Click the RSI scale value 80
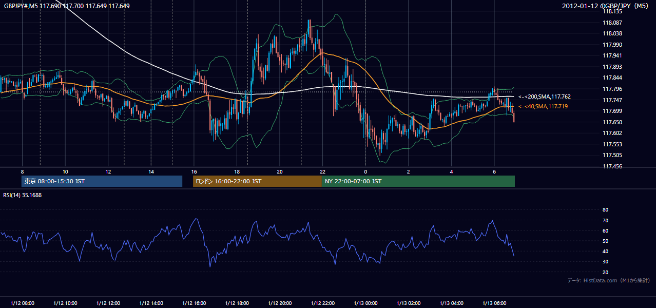The height and width of the screenshot is (308, 656). pos(605,210)
